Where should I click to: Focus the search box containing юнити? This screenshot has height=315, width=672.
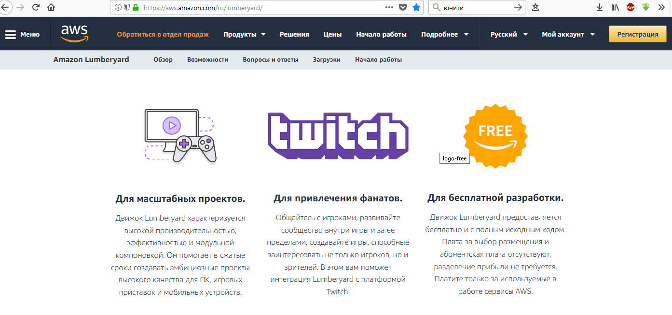click(477, 8)
